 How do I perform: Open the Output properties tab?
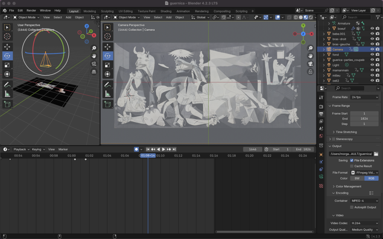tap(321, 114)
